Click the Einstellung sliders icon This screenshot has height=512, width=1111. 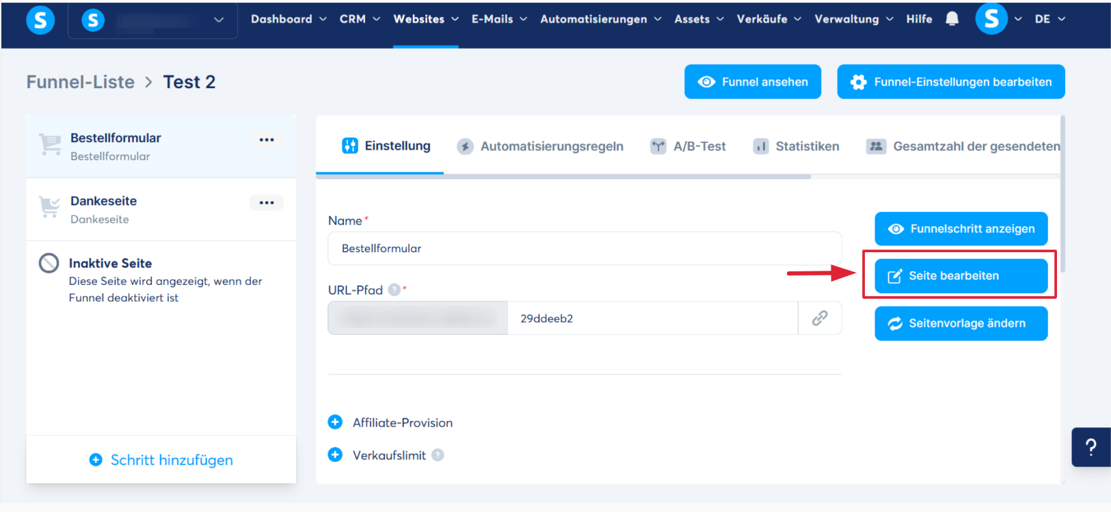[x=350, y=146]
